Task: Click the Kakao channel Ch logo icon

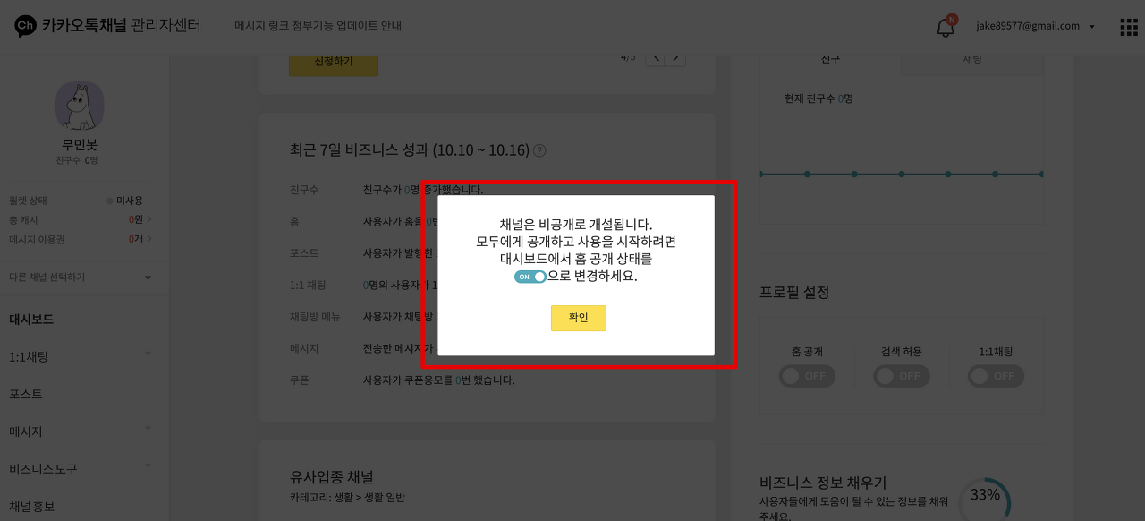Action: pyautogui.click(x=26, y=26)
